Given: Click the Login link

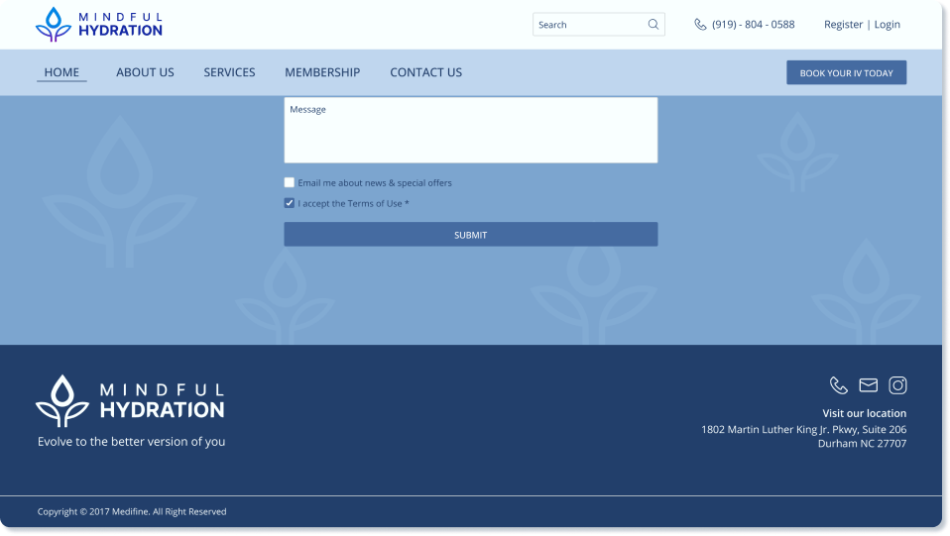Looking at the screenshot, I should (887, 24).
